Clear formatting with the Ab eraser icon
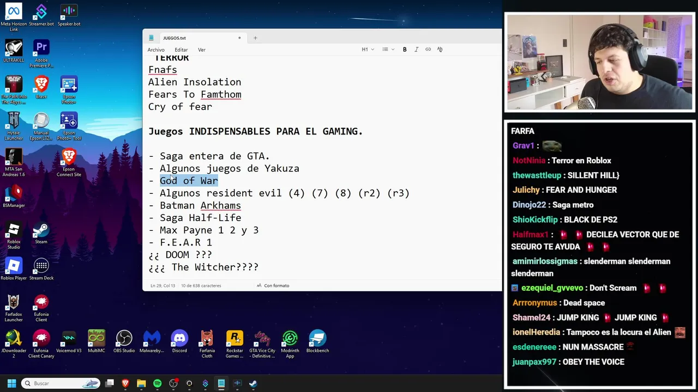 point(440,50)
